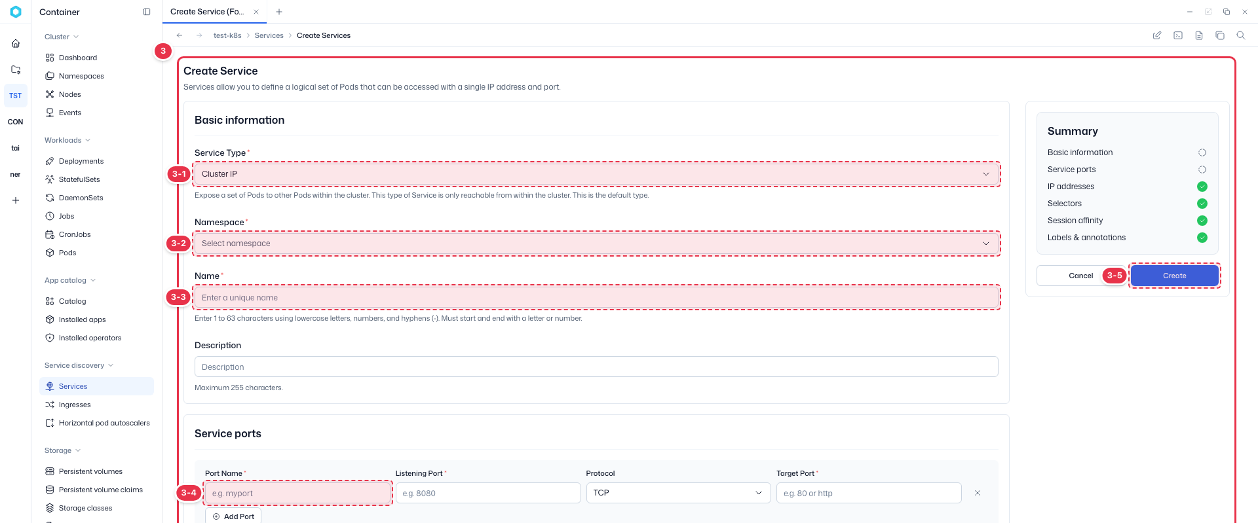
Task: Click the copy icon in top toolbar
Action: tap(1220, 35)
